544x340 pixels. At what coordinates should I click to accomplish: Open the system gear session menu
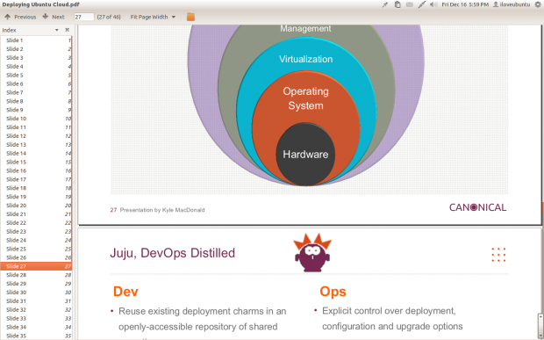point(538,4)
